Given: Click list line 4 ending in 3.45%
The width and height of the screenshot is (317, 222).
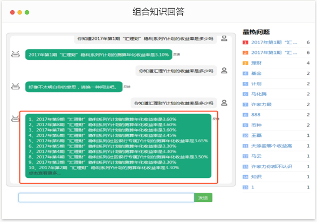Looking at the screenshot, I should (x=102, y=135).
